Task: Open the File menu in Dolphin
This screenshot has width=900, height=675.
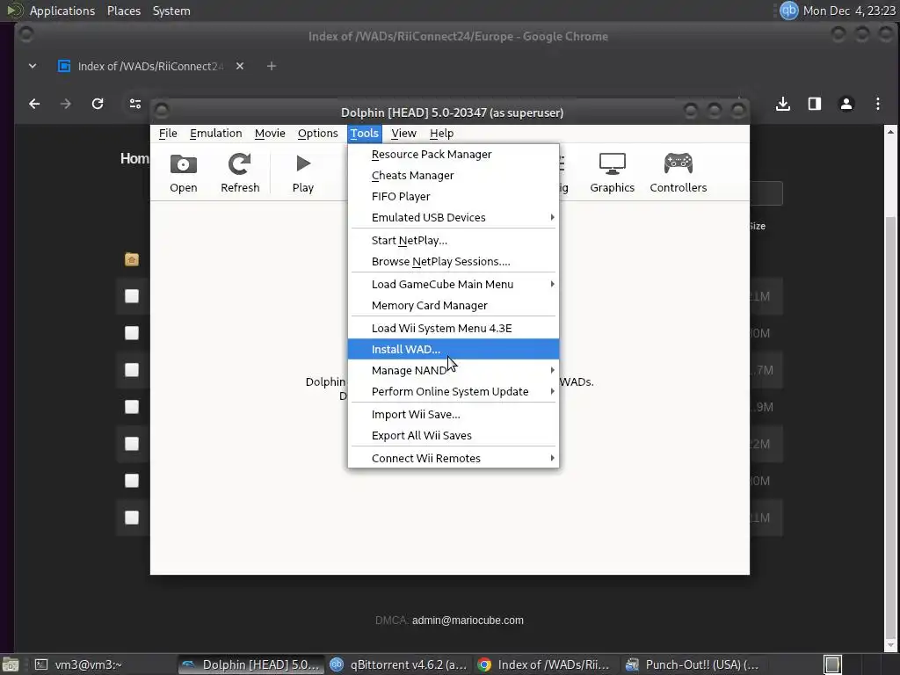Action: [x=168, y=134]
